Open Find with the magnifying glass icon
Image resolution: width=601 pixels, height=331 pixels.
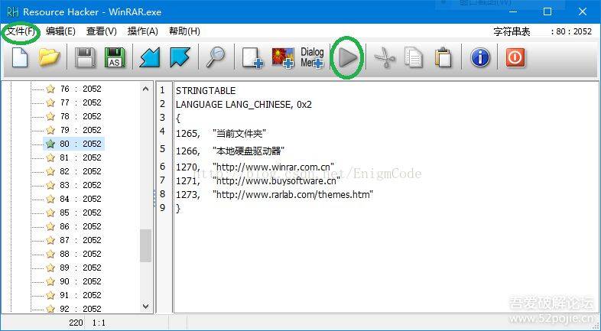click(216, 57)
